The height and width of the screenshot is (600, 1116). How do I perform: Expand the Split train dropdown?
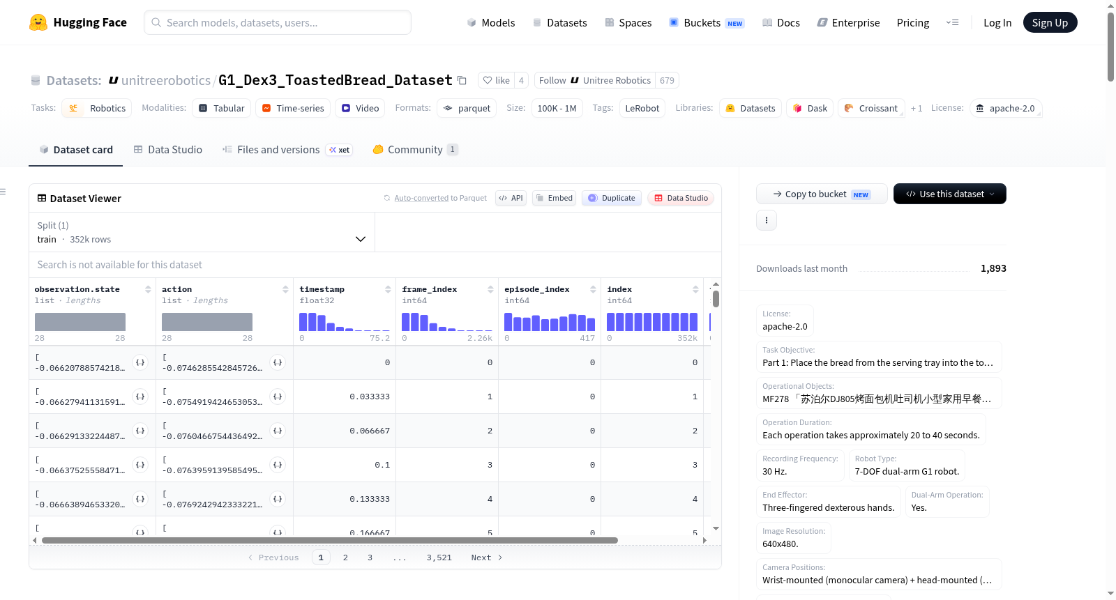coord(202,232)
